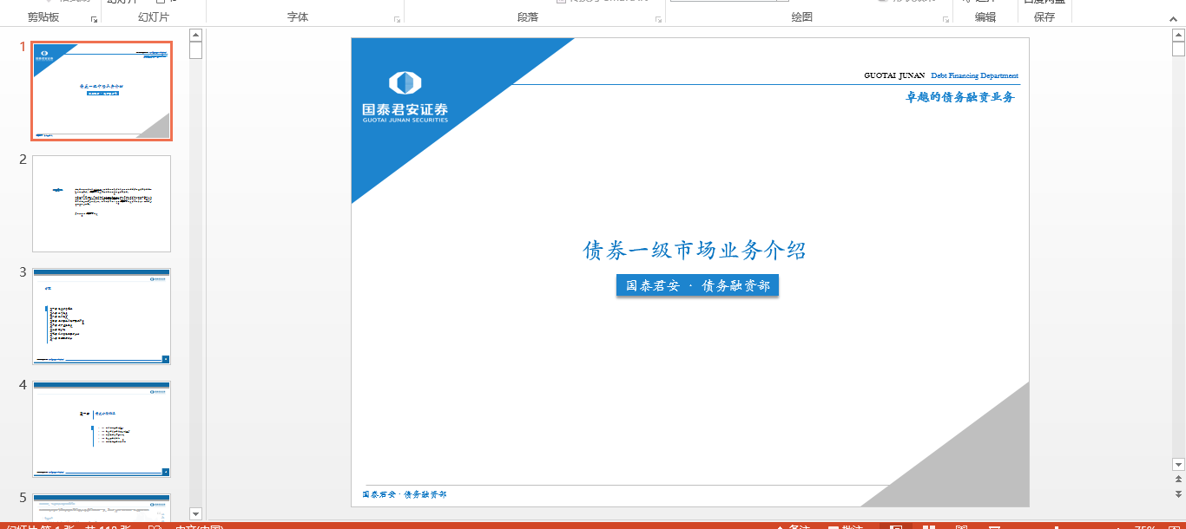1186x529 pixels.
Task: Select the blue subtitle box 国泰君安 · 债务融资部
Action: coord(698,285)
